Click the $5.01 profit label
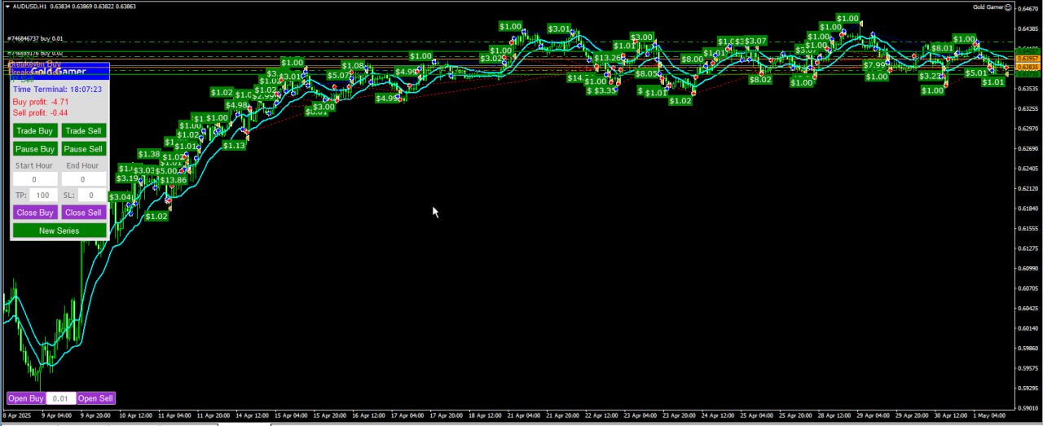The height and width of the screenshot is (426, 1043). (976, 73)
